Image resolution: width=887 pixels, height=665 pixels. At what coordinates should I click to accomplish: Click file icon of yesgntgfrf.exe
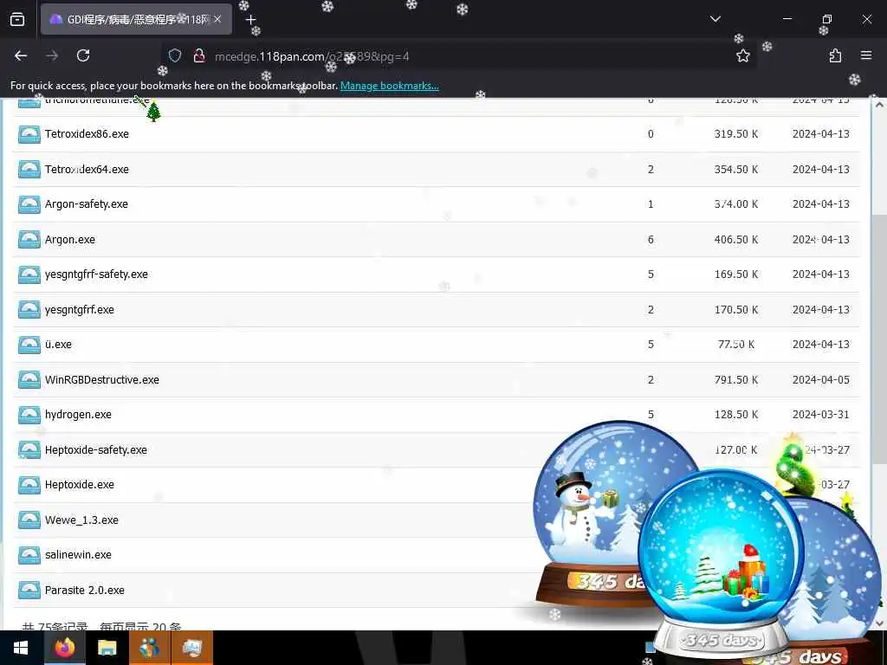point(29,310)
